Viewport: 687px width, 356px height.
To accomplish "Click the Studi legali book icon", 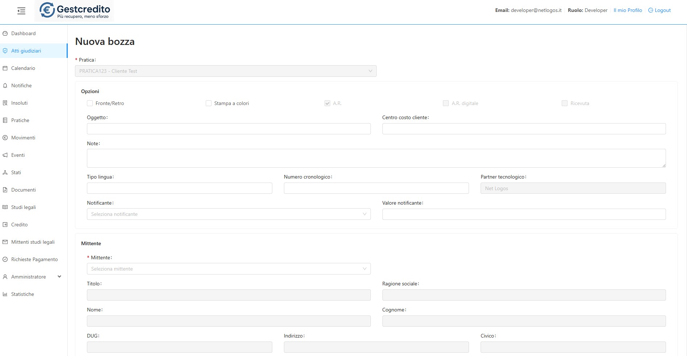I will click(x=5, y=207).
